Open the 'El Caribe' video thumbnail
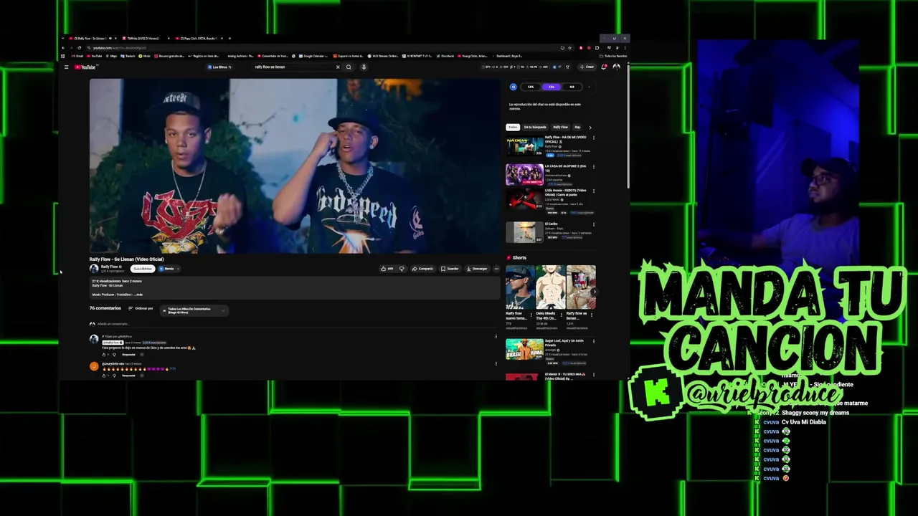The image size is (918, 516). click(x=524, y=232)
